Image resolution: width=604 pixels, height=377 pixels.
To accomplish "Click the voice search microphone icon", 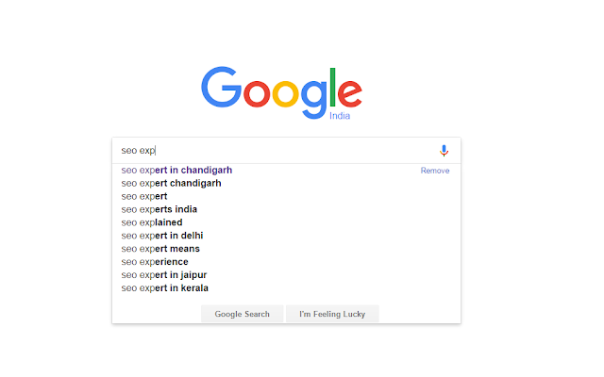I will (x=444, y=151).
